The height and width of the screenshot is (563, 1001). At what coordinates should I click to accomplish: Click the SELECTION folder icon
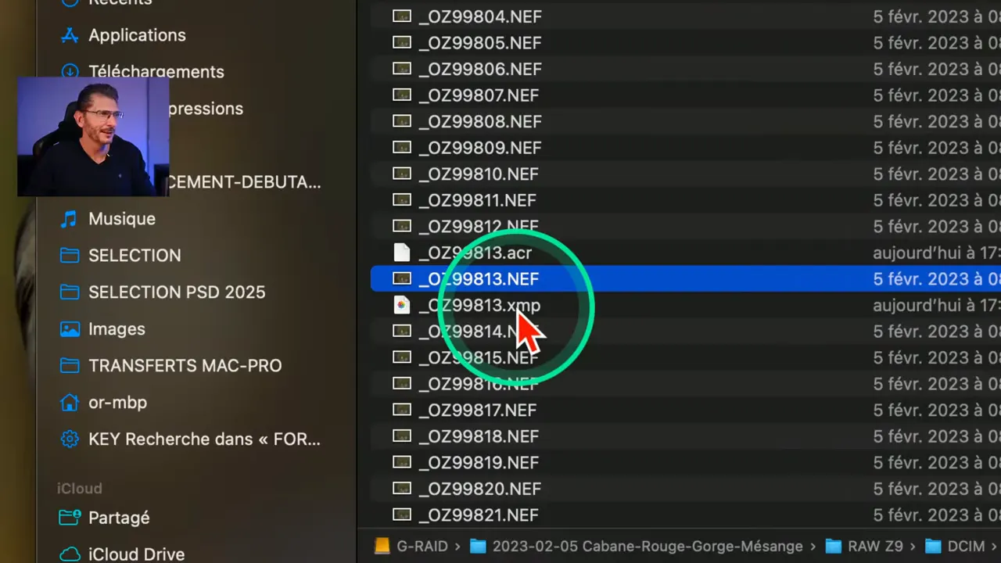point(70,256)
